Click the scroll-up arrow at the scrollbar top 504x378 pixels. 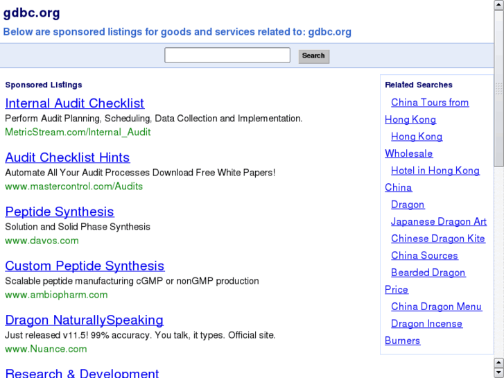[498, 6]
